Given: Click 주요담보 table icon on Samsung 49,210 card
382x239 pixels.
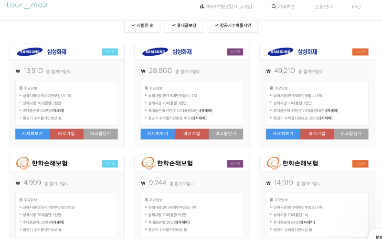Looking at the screenshot, I should click(x=272, y=88).
